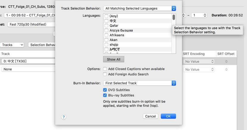This screenshot has width=247, height=130.
Task: Open the first SRT Encoding dropdown
Action: 199,61
